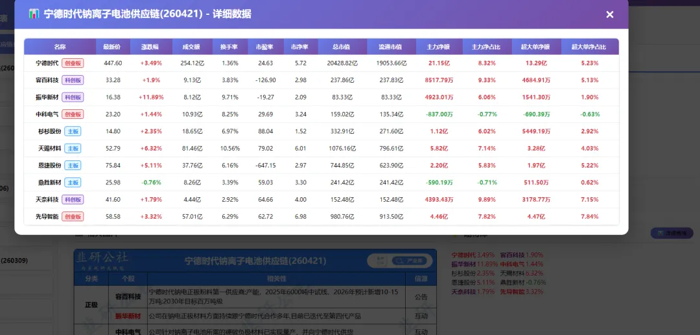700x335 pixels.
Task: Click the 主板 badge beside 恩捷股份
Action: pos(73,166)
